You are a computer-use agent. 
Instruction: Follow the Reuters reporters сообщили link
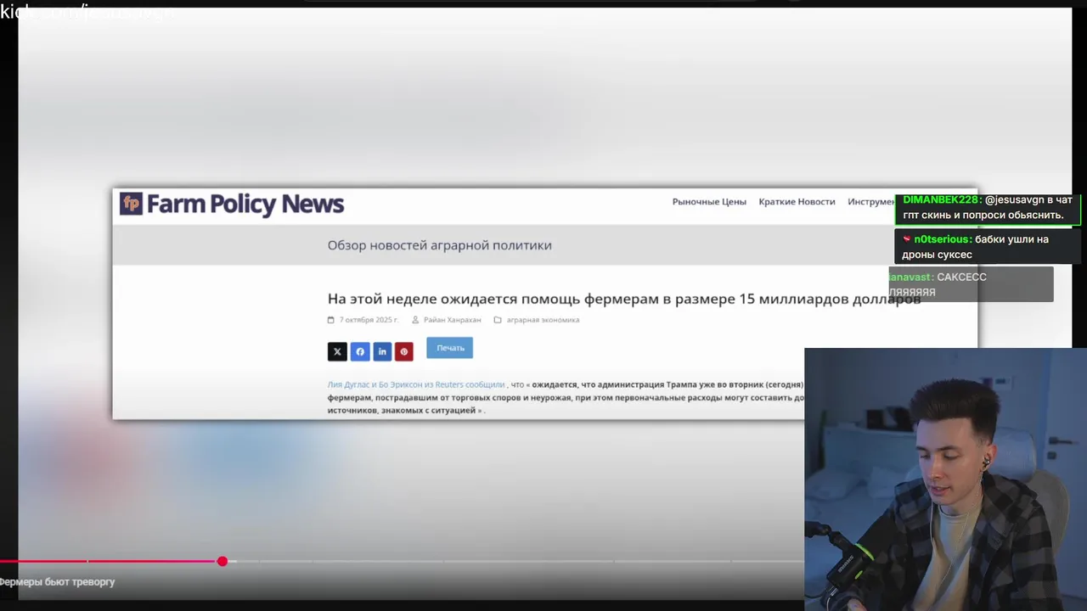tap(416, 384)
